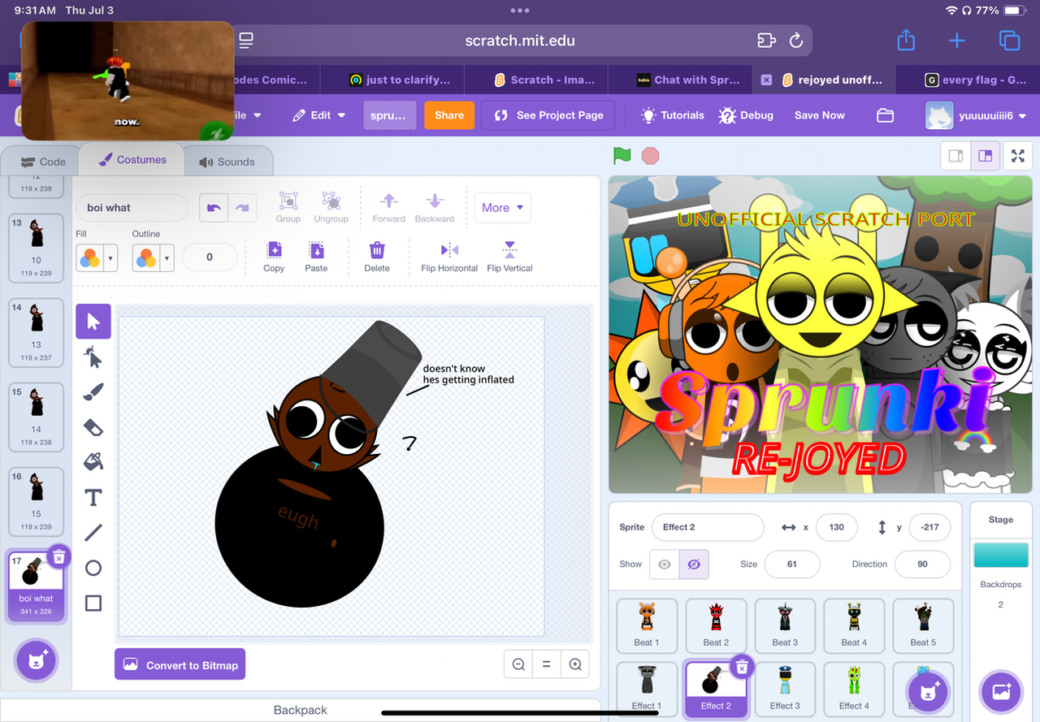Select costume 15 thumbnail

click(36, 417)
